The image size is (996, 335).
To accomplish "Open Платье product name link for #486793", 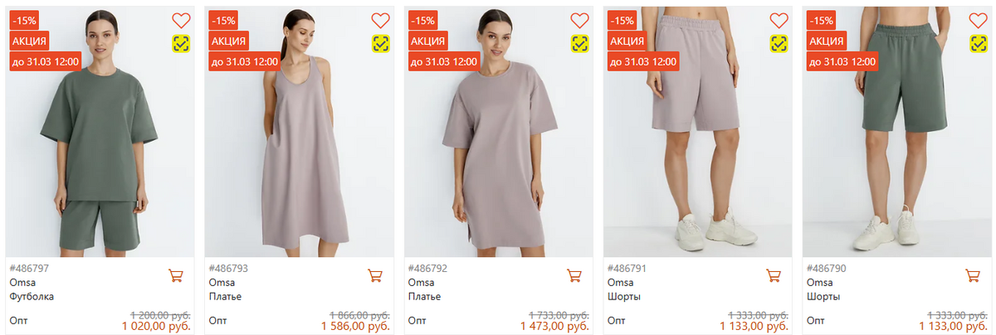I will 225,296.
